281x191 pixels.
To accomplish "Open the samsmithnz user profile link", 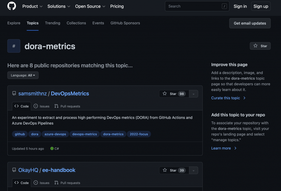I will [33, 94].
